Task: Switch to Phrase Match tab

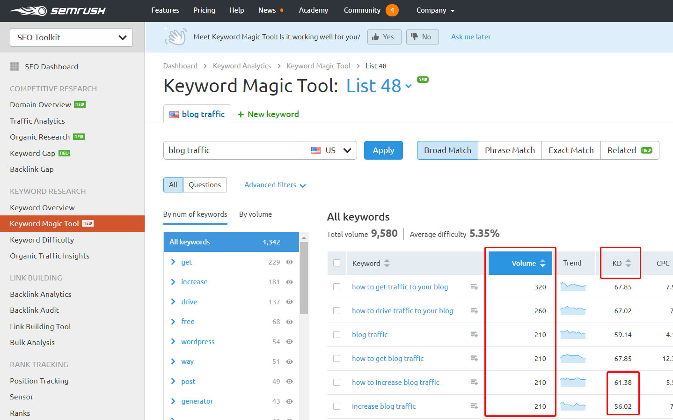Action: 510,150
